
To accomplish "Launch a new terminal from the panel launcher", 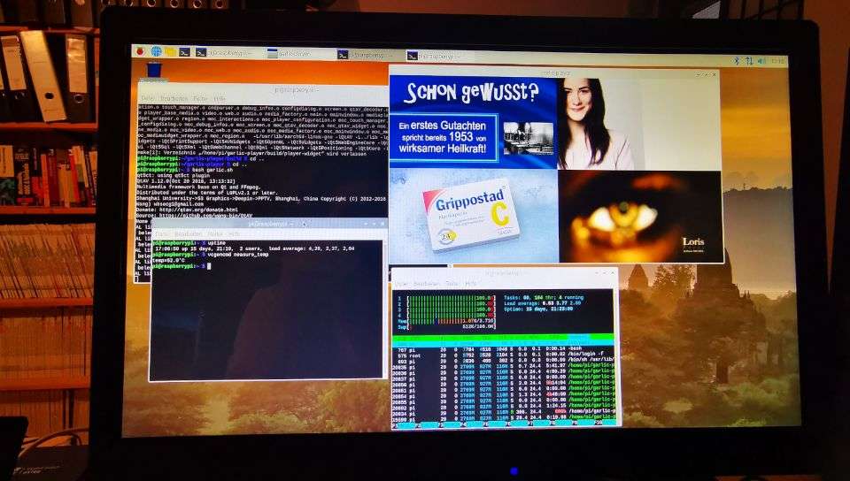I will pyautogui.click(x=185, y=52).
